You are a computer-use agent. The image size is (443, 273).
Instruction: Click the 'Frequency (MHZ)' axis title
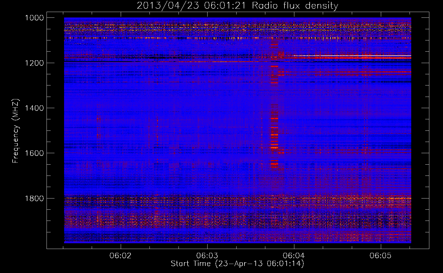coord(16,131)
